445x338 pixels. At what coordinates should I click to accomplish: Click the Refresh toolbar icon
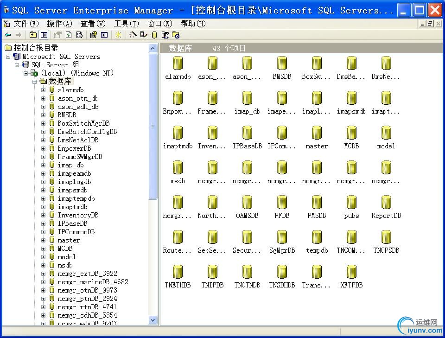point(68,34)
